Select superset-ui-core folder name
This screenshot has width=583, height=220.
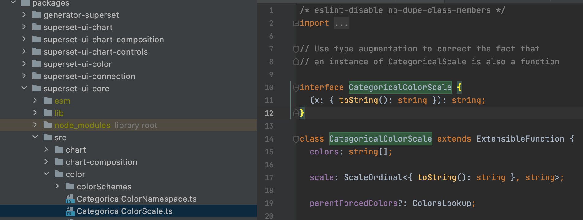click(76, 89)
